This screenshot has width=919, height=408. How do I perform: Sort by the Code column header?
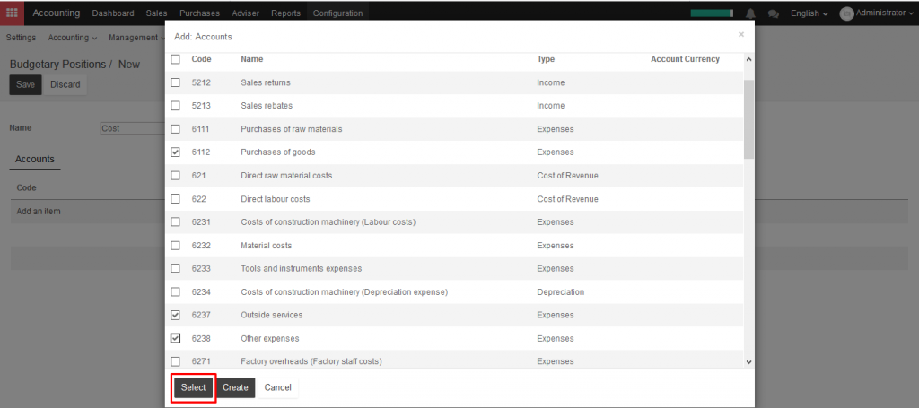pyautogui.click(x=201, y=59)
